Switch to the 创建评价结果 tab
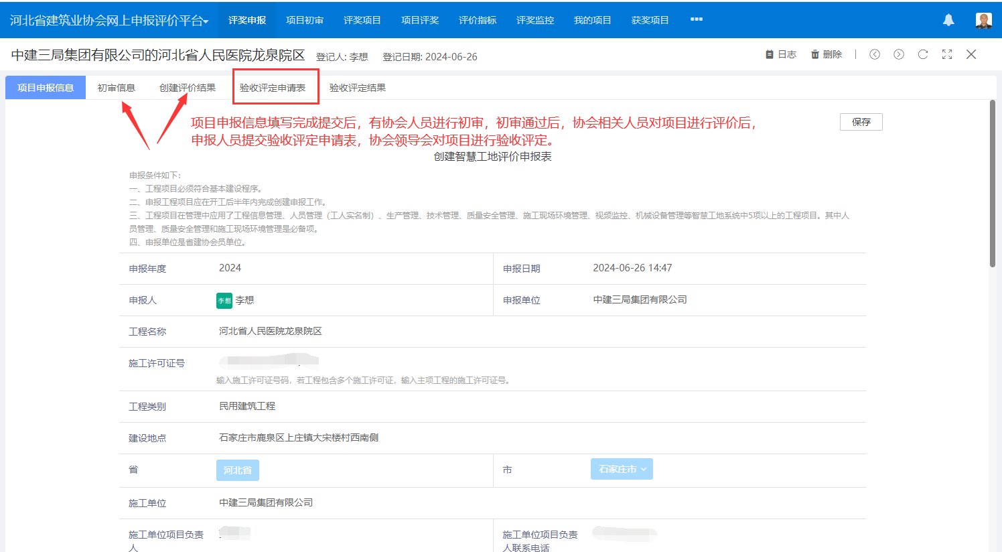The width and height of the screenshot is (1002, 552). (x=188, y=88)
